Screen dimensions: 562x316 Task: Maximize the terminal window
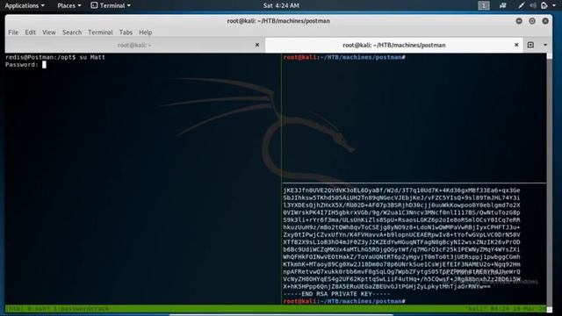[x=532, y=21]
